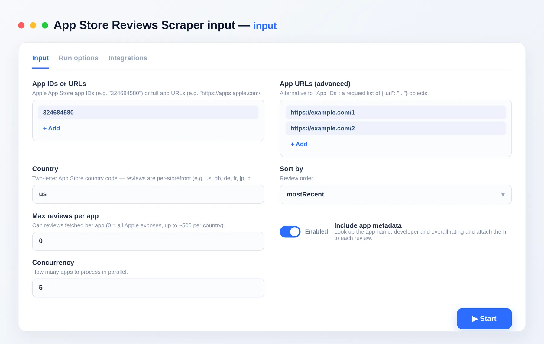Click the blue 'input' title link
This screenshot has width=544, height=344.
[x=265, y=26]
